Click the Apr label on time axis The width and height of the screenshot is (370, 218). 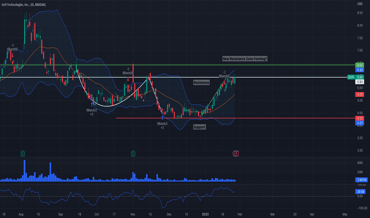click(312, 214)
